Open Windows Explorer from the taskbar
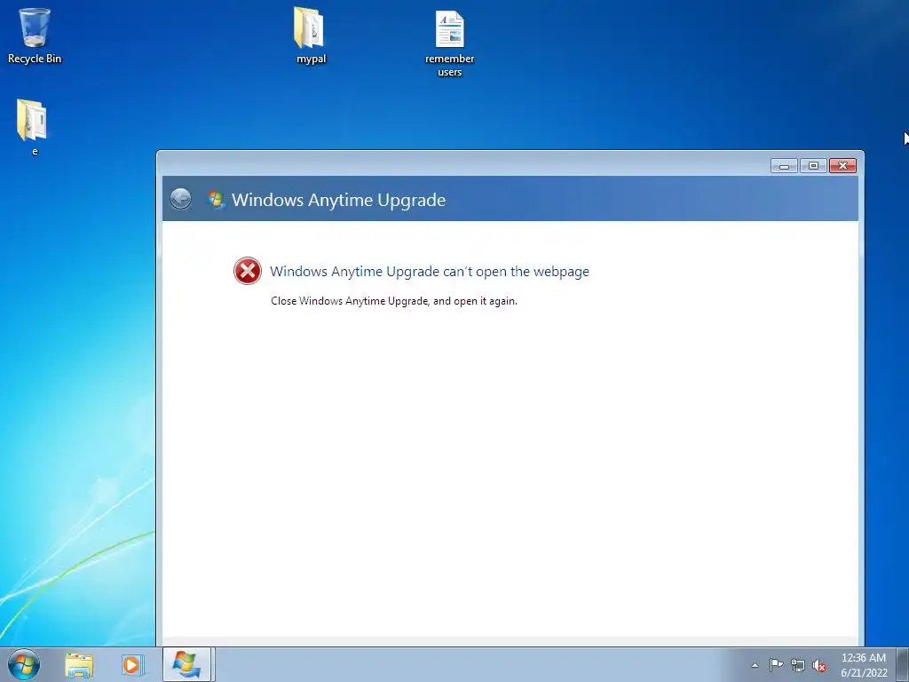This screenshot has height=682, width=909. coord(79,665)
